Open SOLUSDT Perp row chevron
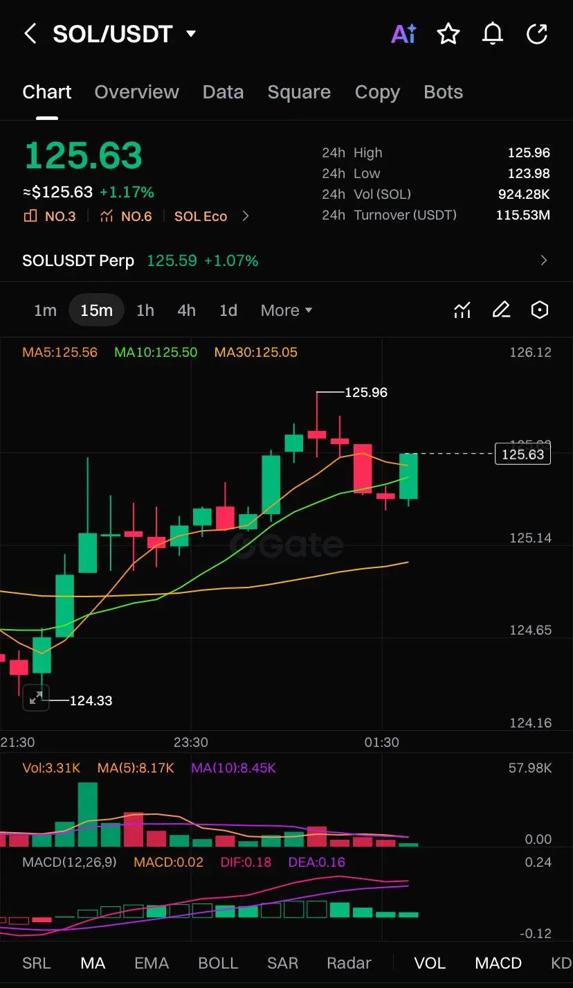 pyautogui.click(x=544, y=261)
